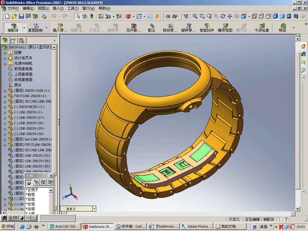
Task: Click the Previous View icon
Action: [186, 16]
